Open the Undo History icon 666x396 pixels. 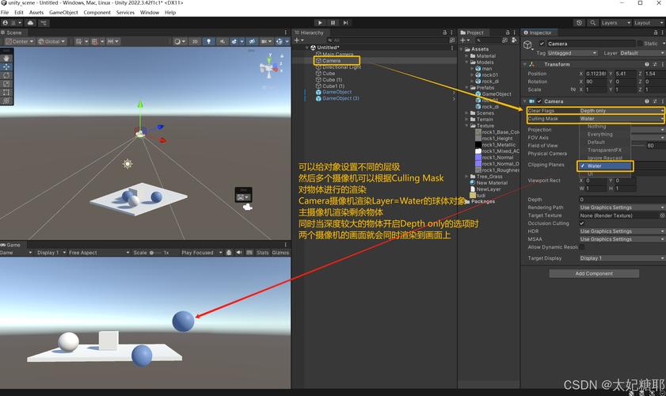[579, 22]
